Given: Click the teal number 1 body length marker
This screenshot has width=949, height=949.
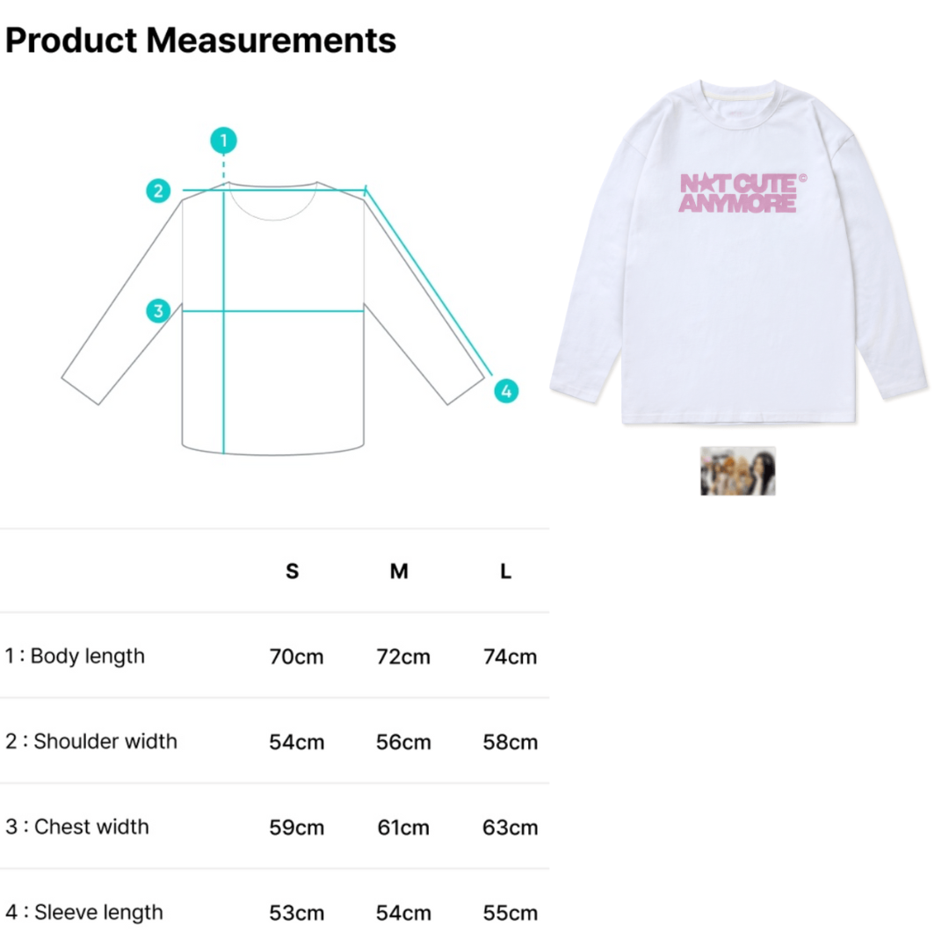Looking at the screenshot, I should 224,141.
